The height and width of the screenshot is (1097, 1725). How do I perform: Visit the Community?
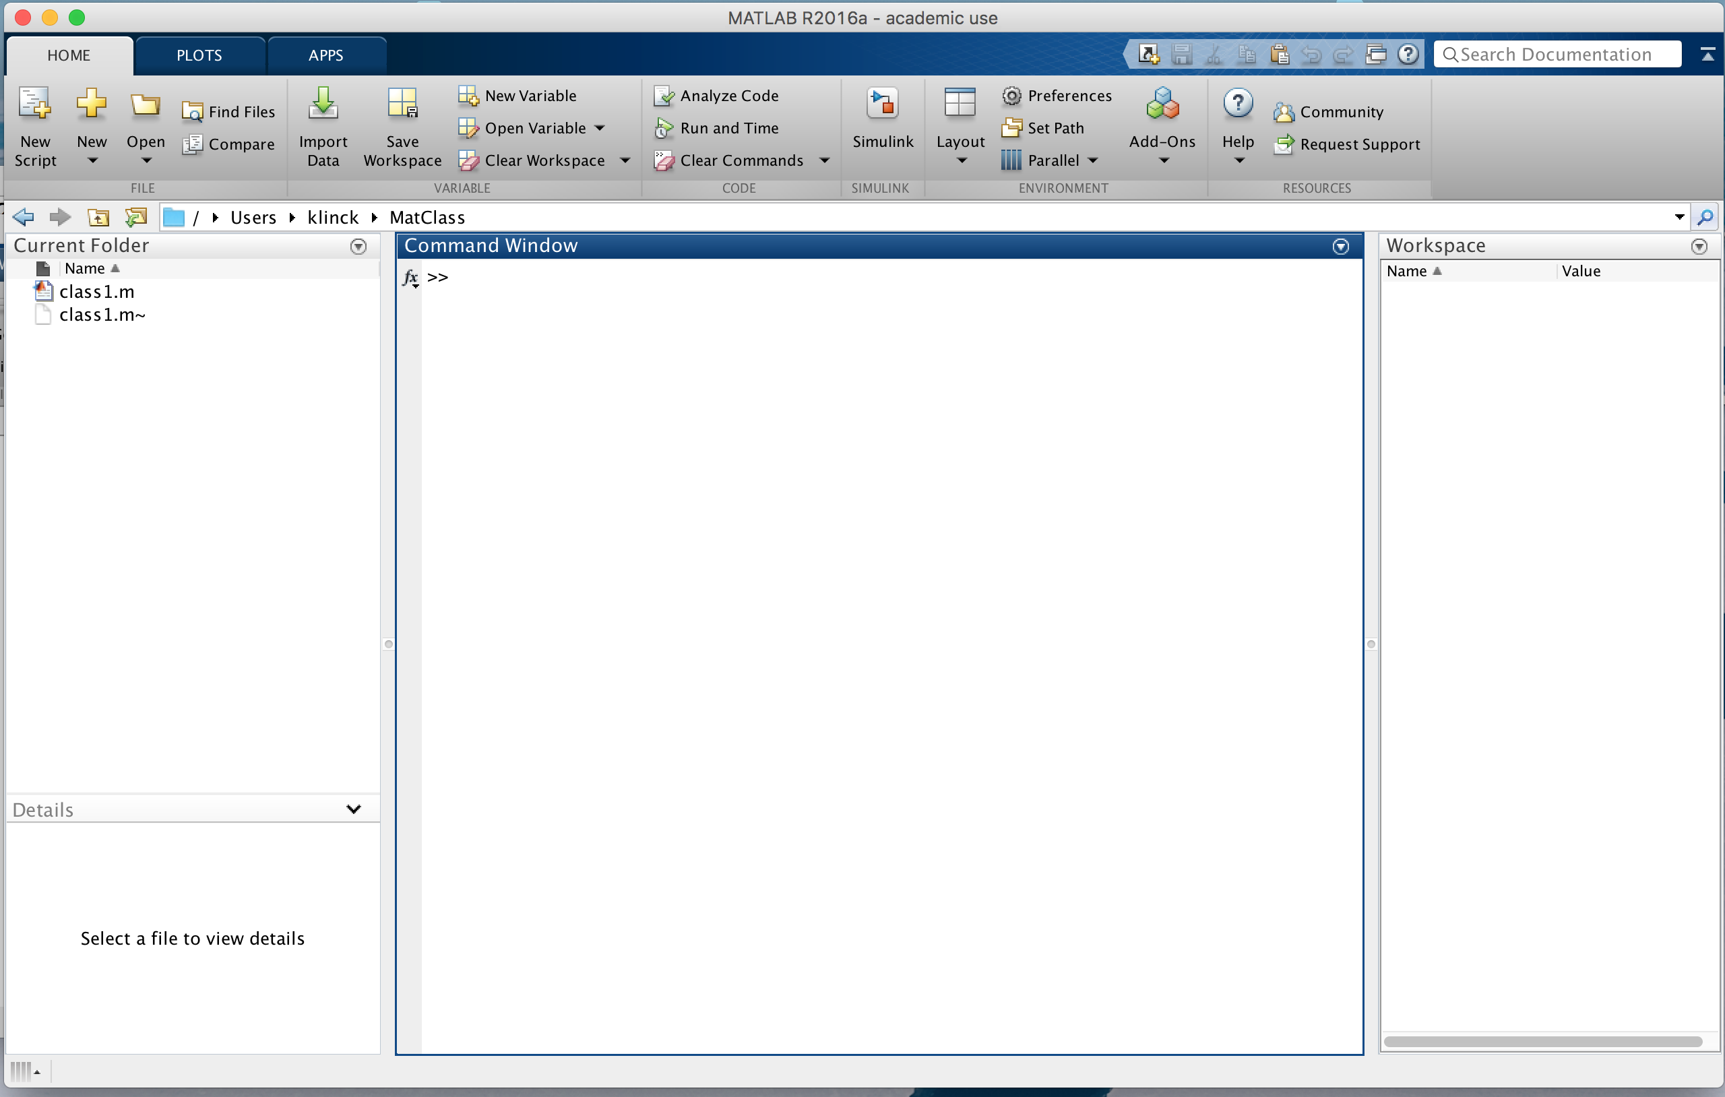[1329, 112]
